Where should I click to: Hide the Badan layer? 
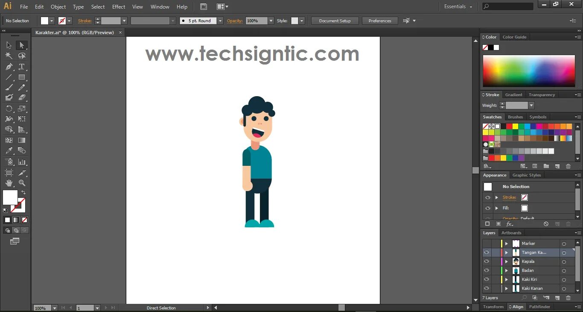487,270
